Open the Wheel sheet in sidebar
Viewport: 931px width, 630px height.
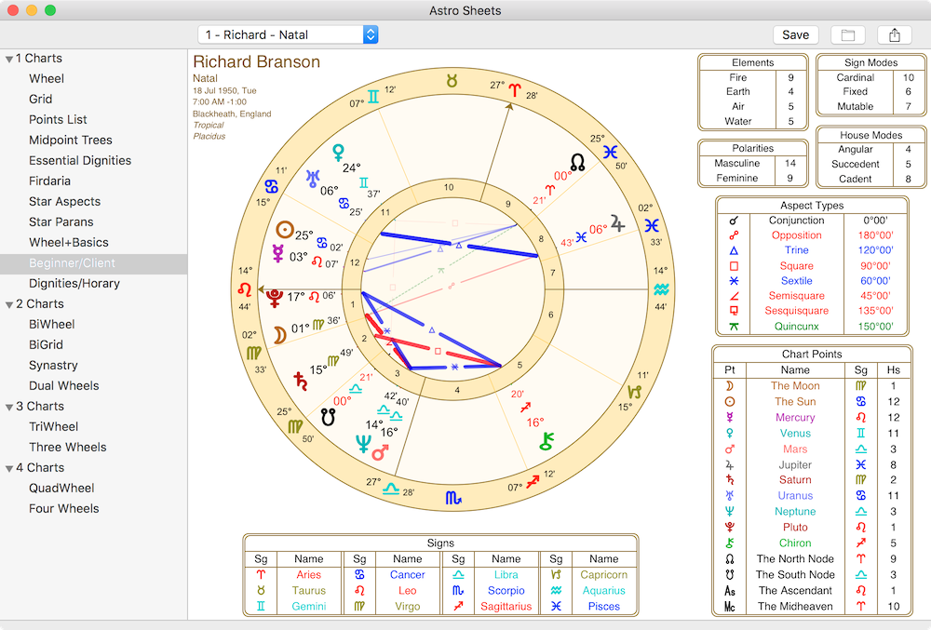coord(47,78)
